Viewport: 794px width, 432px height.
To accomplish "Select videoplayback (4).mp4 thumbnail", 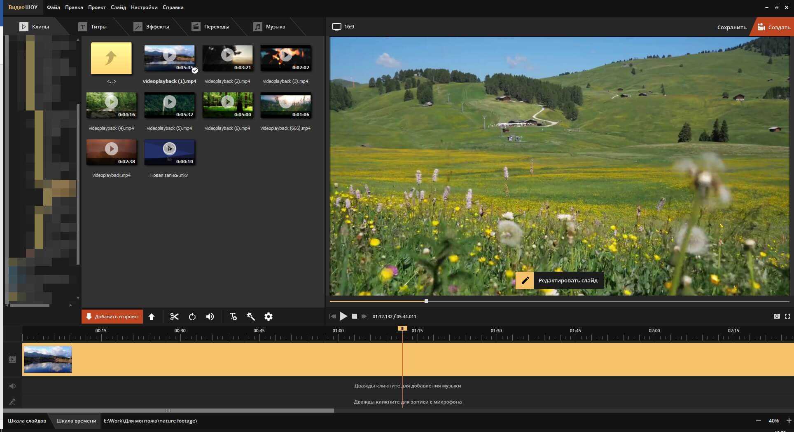I will (x=111, y=105).
